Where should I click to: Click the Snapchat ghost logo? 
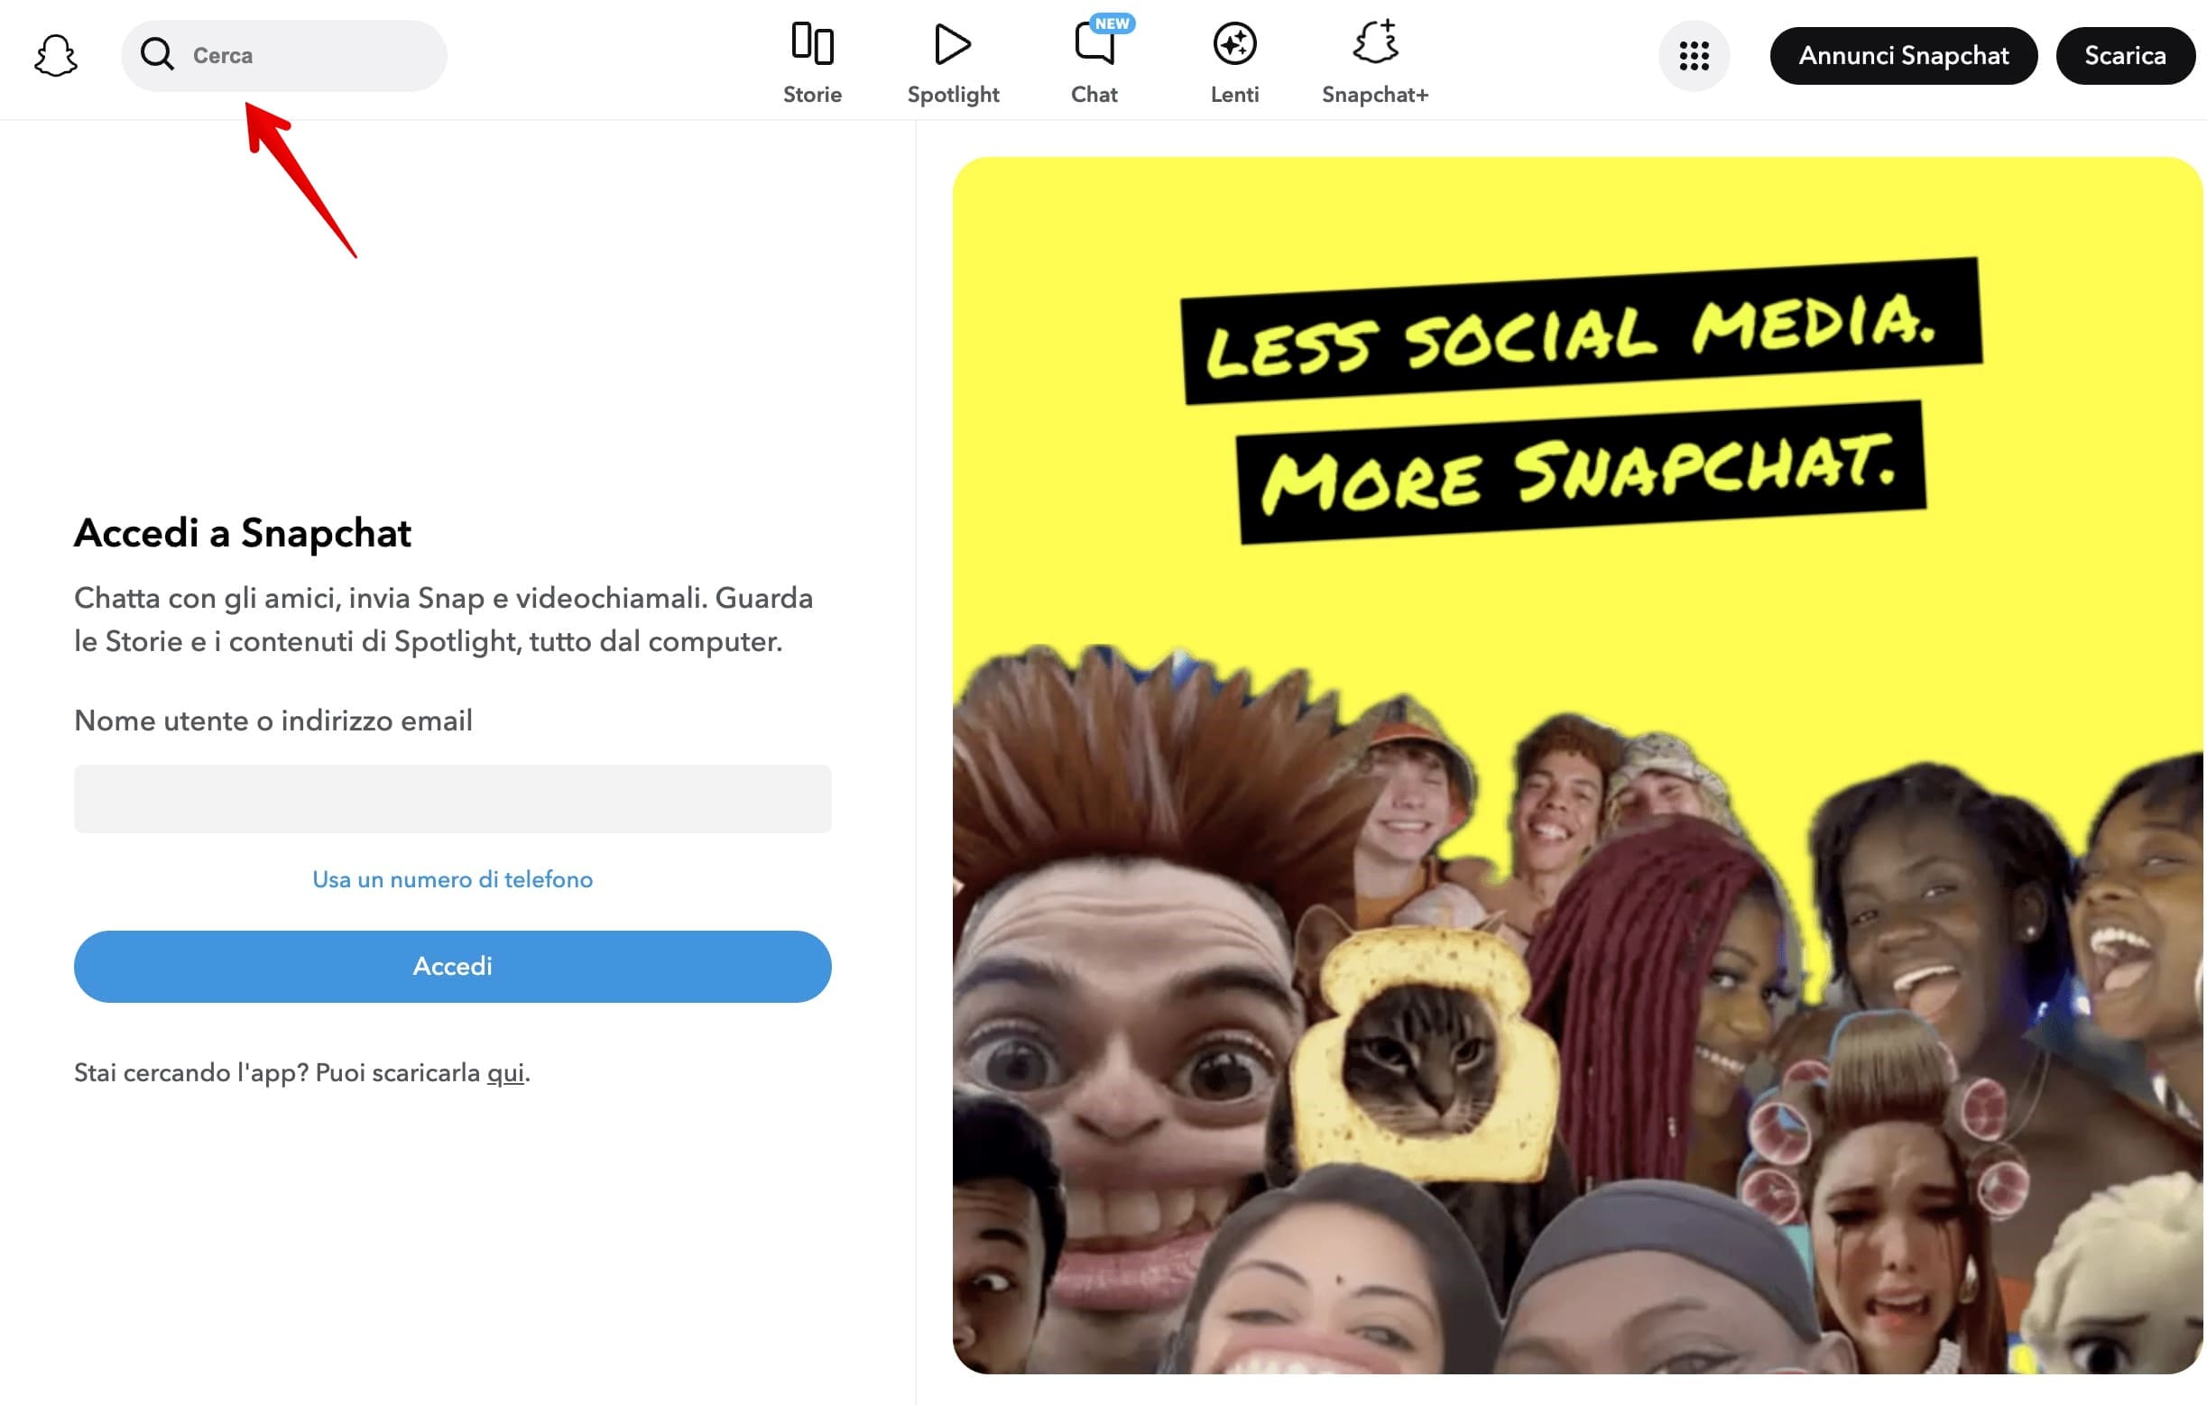pos(56,56)
